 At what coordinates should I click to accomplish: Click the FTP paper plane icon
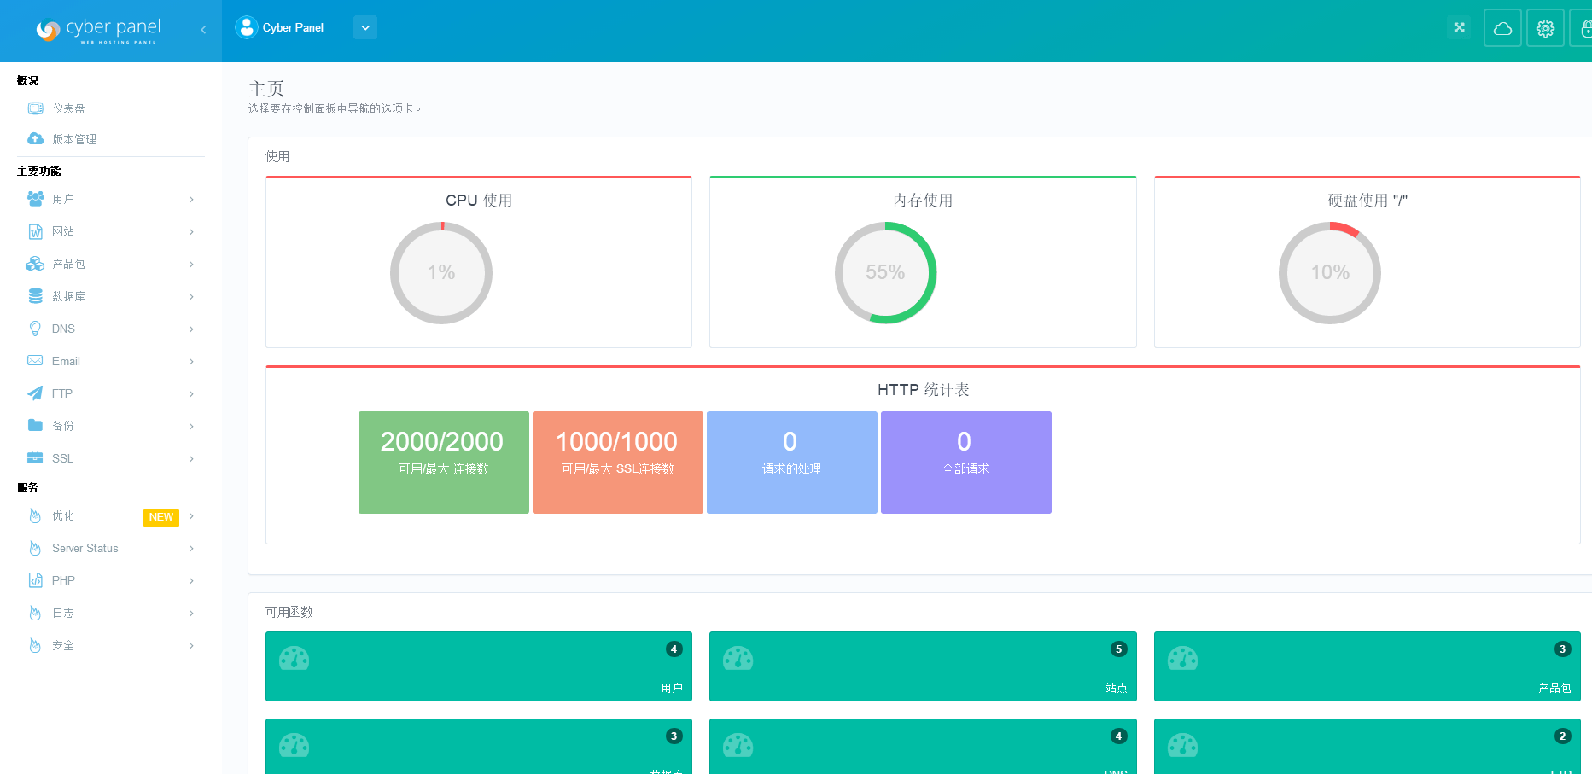point(35,393)
